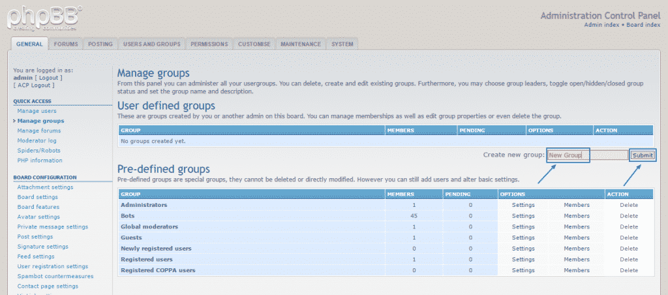View Members of Bots group
This screenshot has width=668, height=295.
(577, 216)
